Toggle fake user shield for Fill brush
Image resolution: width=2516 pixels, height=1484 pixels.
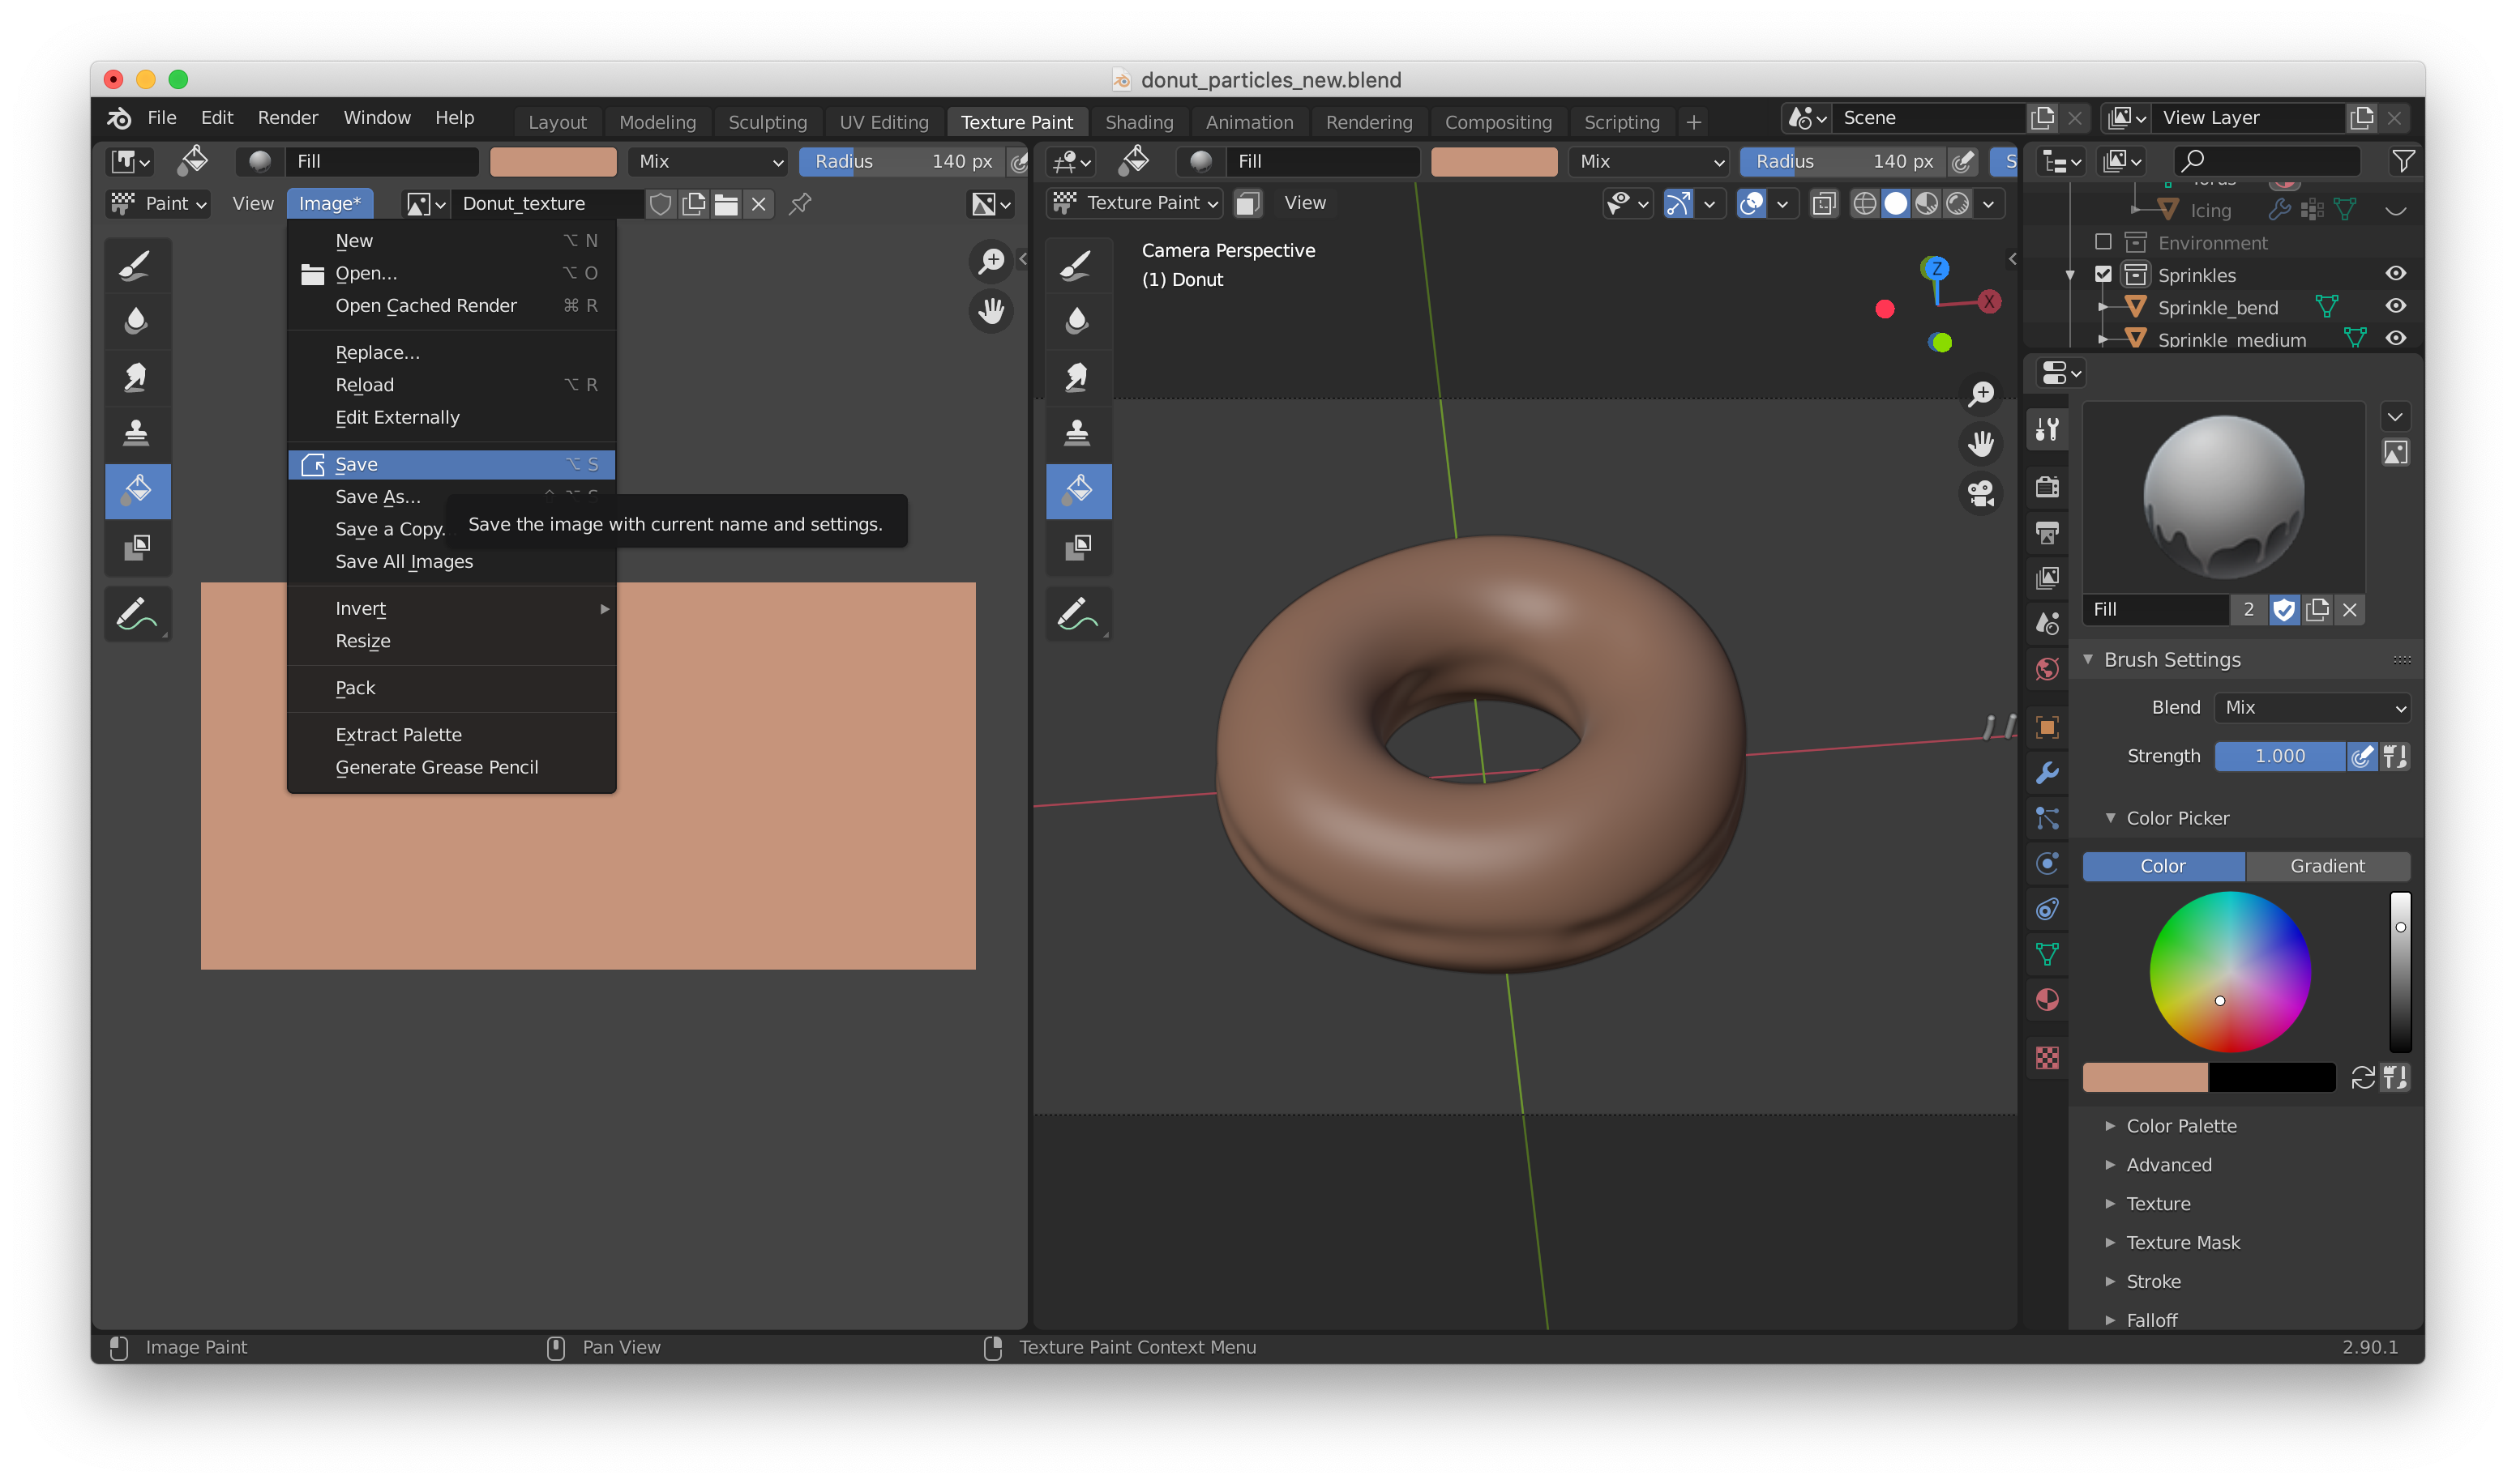pyautogui.click(x=2283, y=610)
